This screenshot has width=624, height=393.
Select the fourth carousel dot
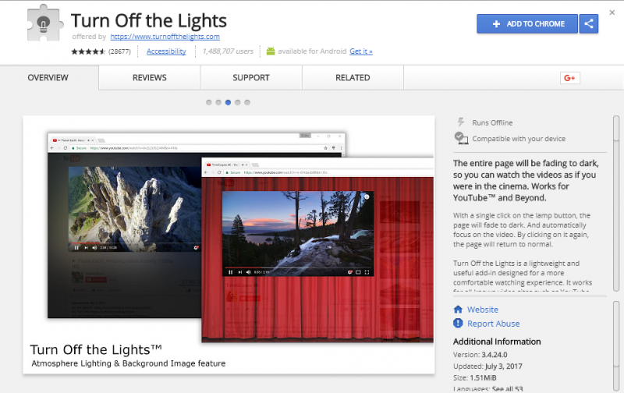tap(238, 103)
